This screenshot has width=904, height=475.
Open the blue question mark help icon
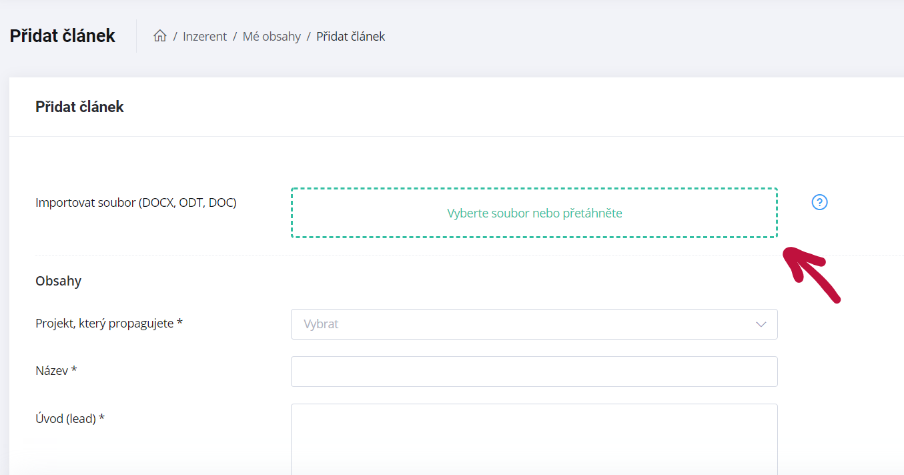click(x=819, y=202)
